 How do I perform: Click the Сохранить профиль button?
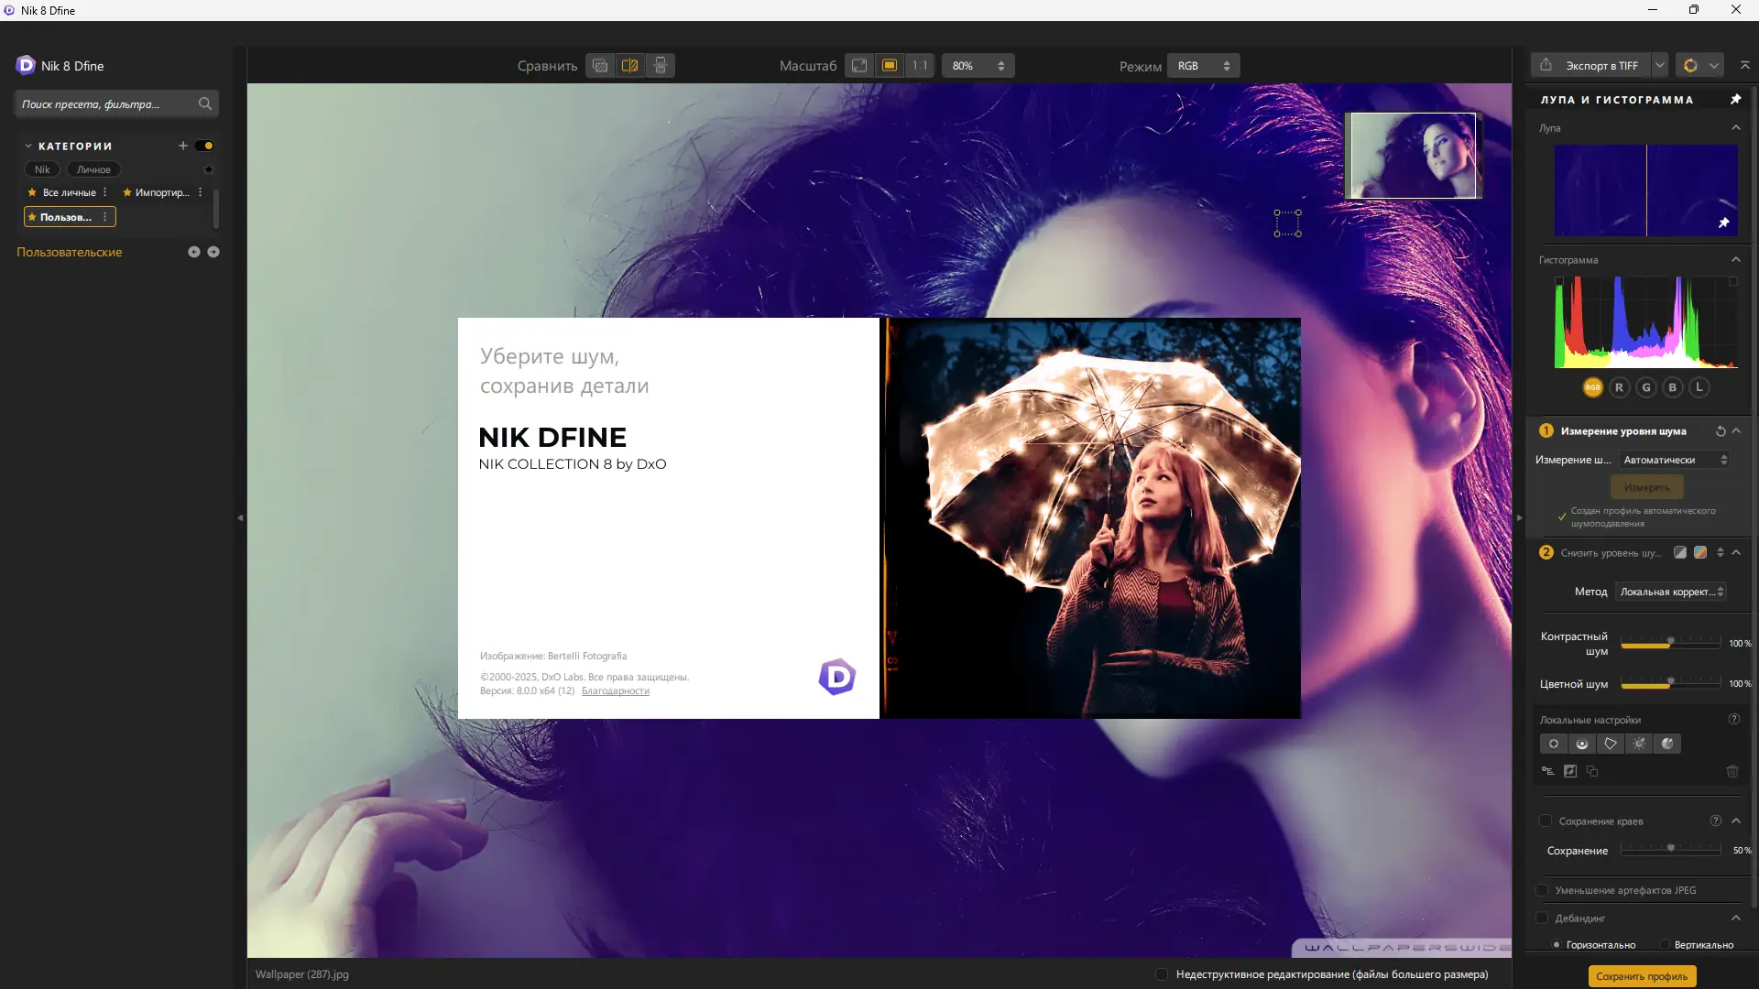(x=1642, y=976)
